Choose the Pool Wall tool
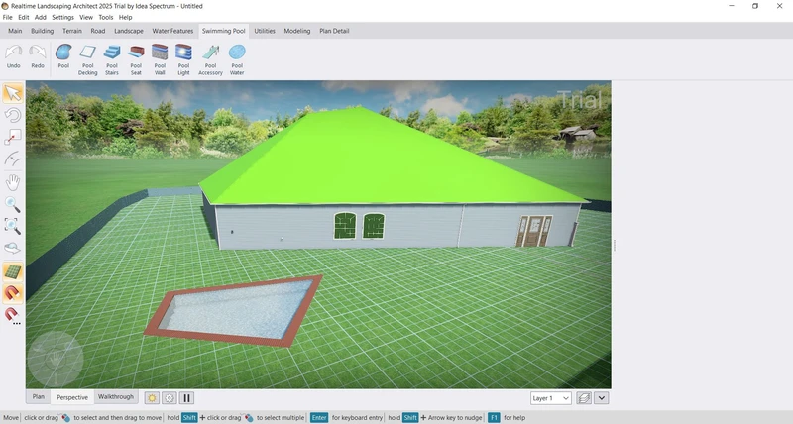Viewport: 793px width, 424px height. [160, 58]
